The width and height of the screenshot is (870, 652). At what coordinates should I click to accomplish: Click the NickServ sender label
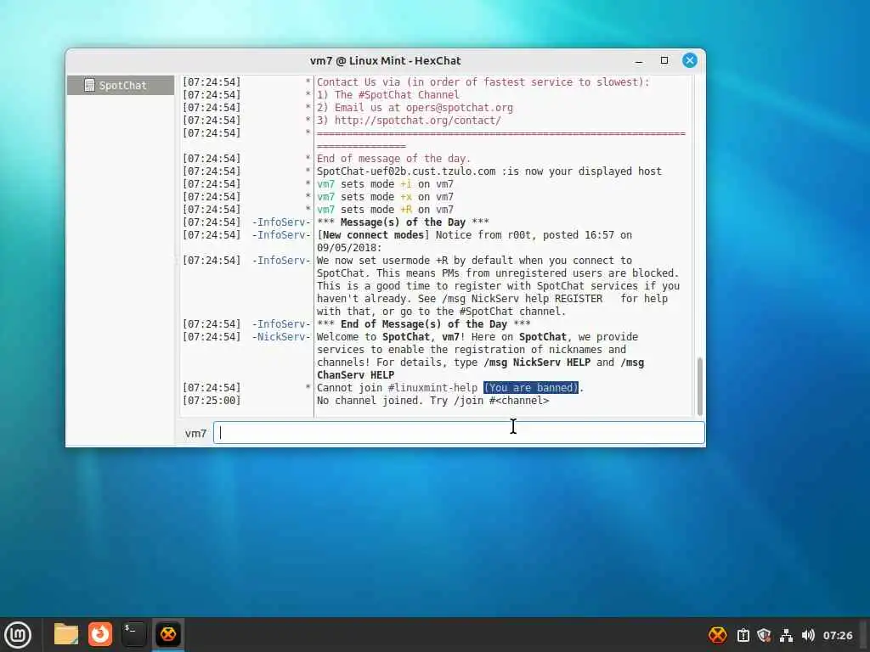tap(281, 337)
